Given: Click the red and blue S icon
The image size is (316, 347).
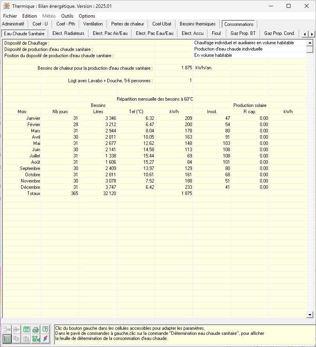Looking at the screenshot, I should click(46, 339).
